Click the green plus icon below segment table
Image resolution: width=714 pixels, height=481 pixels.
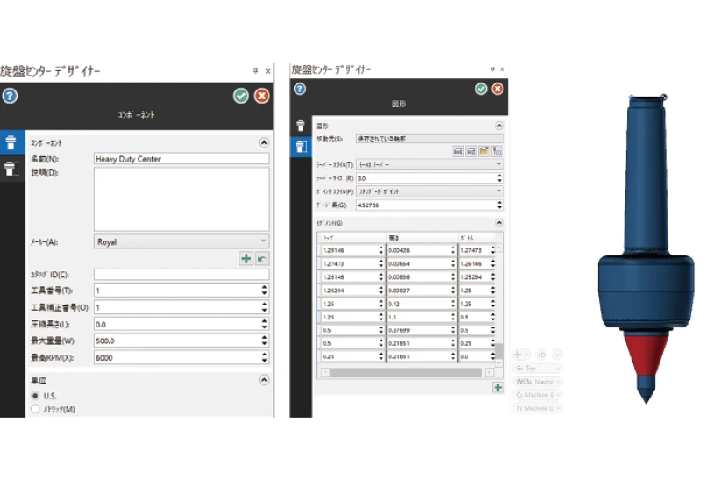[x=498, y=387]
